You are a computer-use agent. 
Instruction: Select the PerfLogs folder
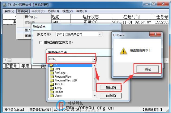(x=58, y=73)
